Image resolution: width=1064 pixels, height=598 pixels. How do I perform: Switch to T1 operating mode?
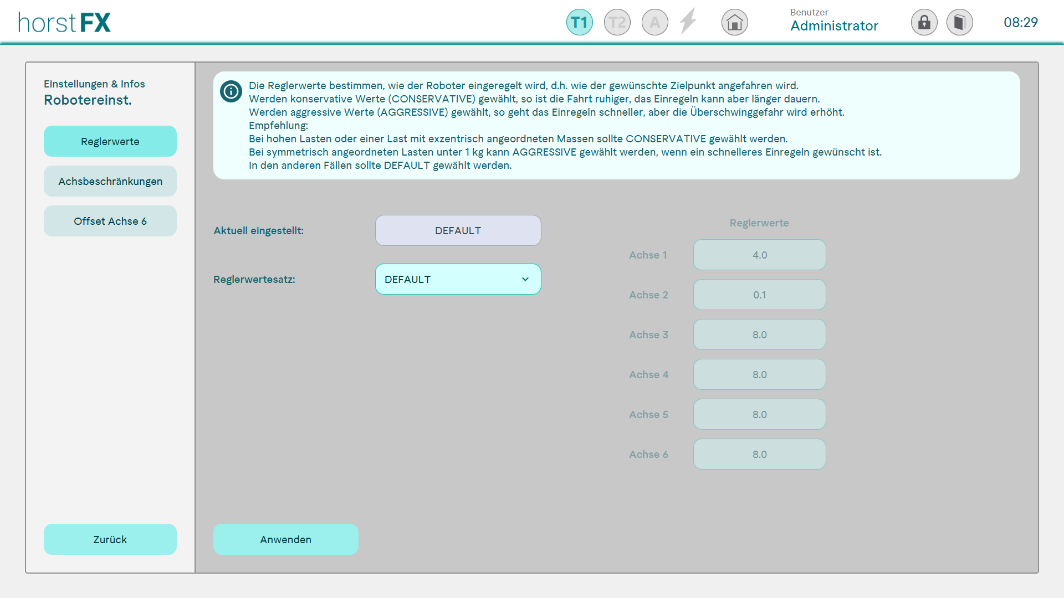pyautogui.click(x=579, y=23)
